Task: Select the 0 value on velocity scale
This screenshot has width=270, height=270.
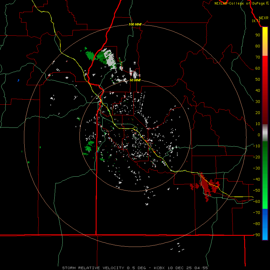Action: [259, 135]
